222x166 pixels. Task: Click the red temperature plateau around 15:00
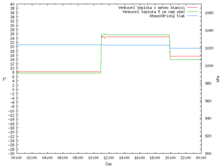(x=132, y=37)
